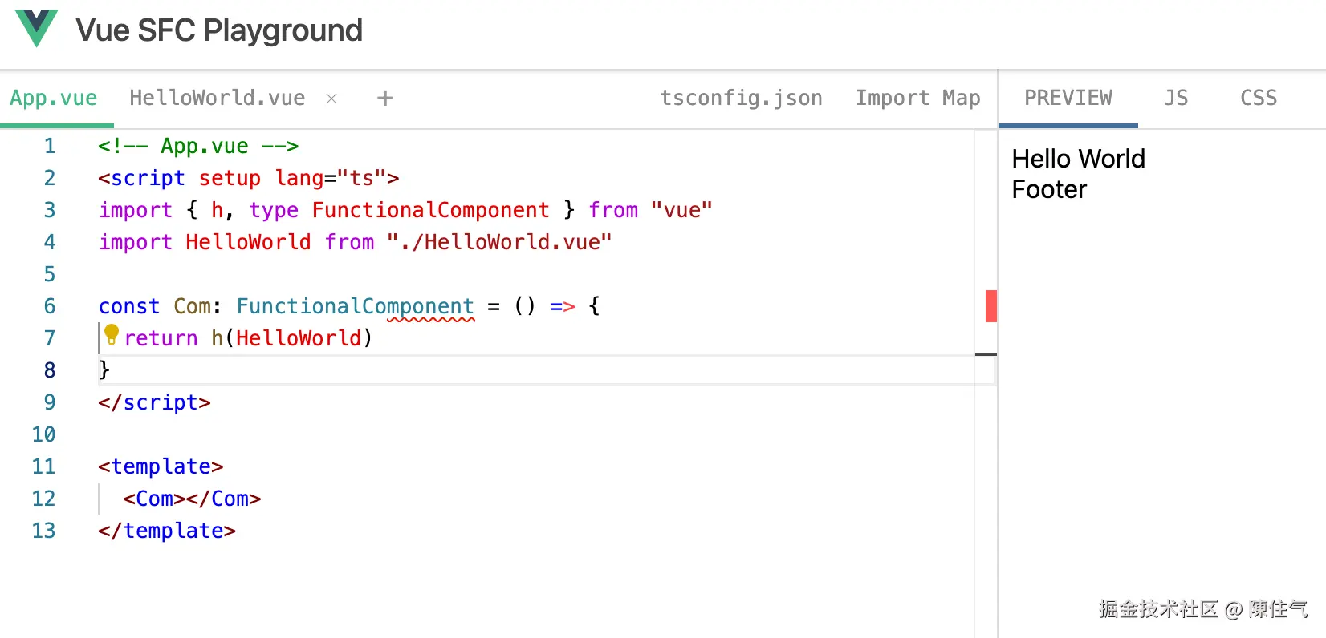Click the red error marker in overview ruler

[990, 306]
